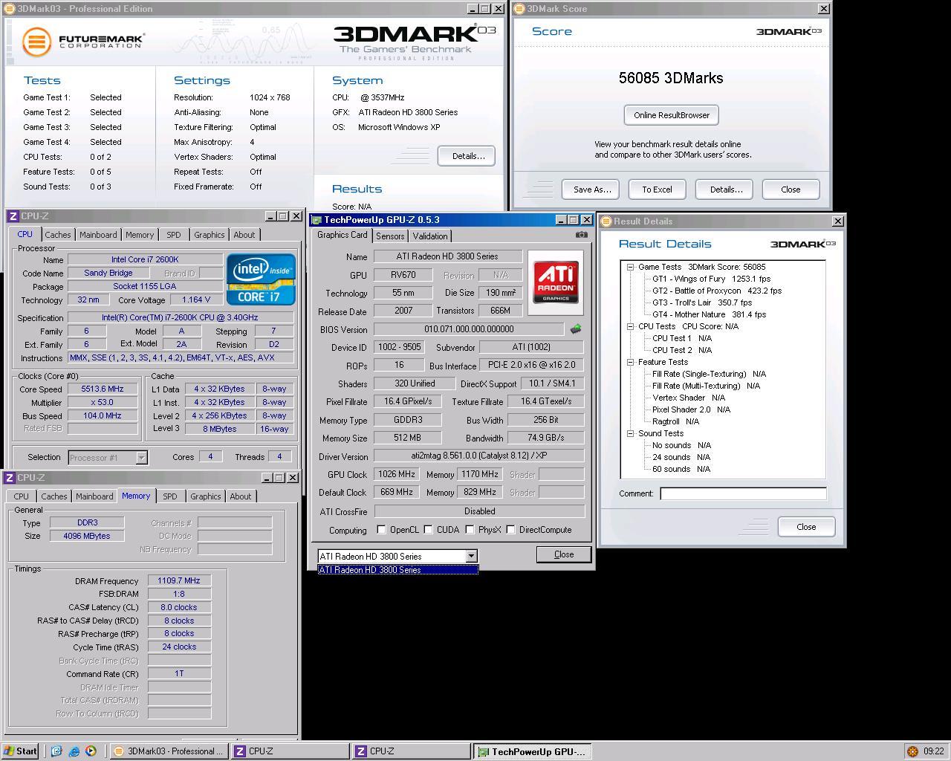Click the To Excel button
This screenshot has width=951, height=761.
[x=658, y=190]
